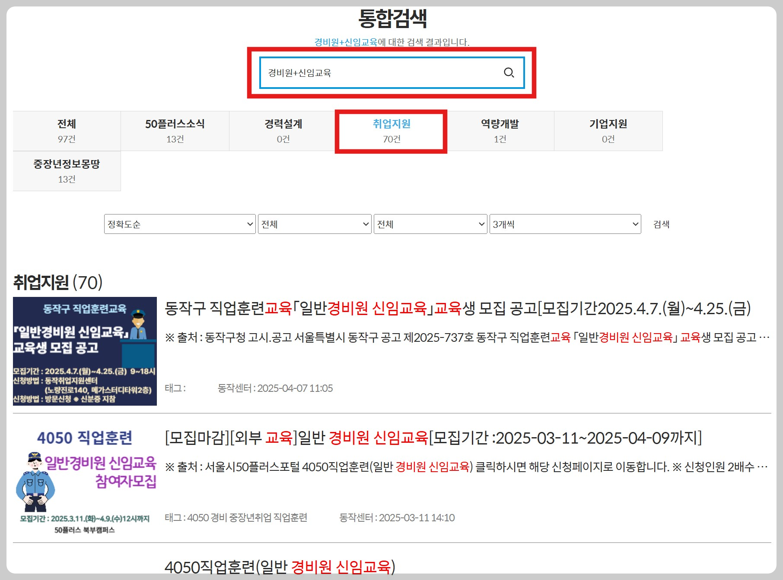Open the 중장년정보몽땅 tab
The width and height of the screenshot is (783, 580).
[67, 170]
